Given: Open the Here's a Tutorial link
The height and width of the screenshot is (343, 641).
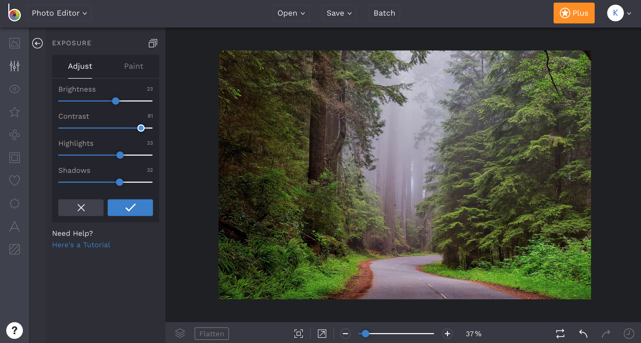Looking at the screenshot, I should coord(81,245).
